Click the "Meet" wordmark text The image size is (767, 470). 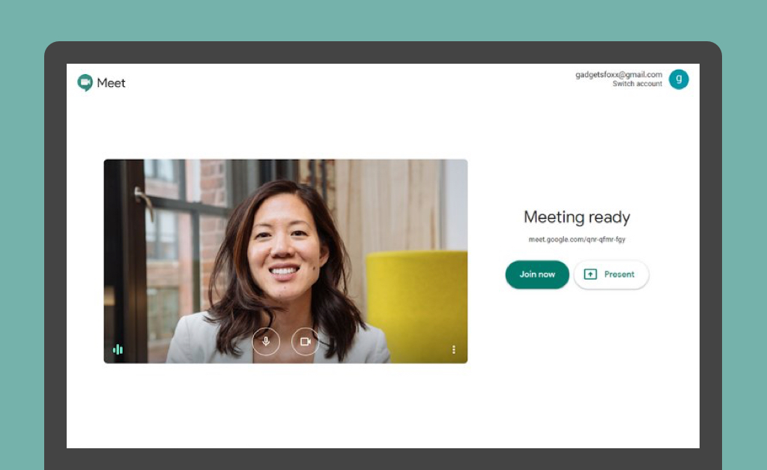111,82
